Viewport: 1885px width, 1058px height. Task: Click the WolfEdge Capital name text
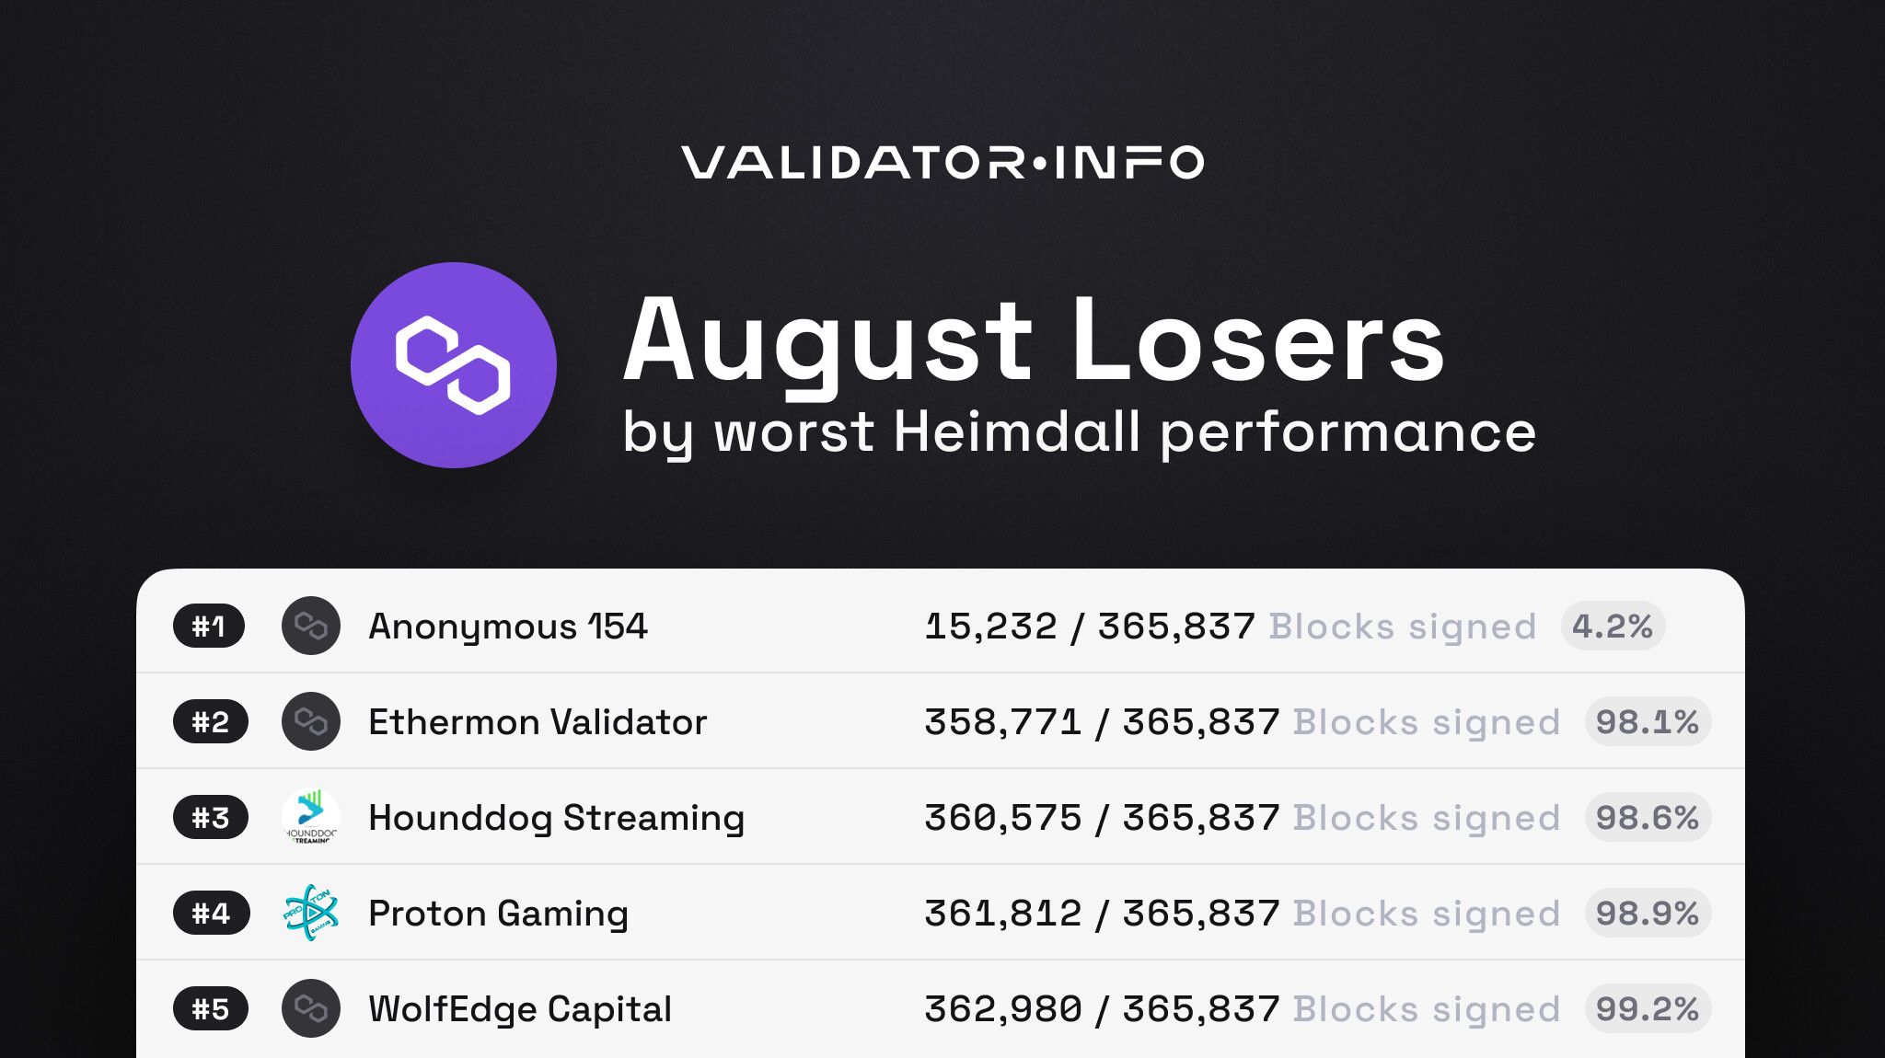click(x=520, y=1009)
